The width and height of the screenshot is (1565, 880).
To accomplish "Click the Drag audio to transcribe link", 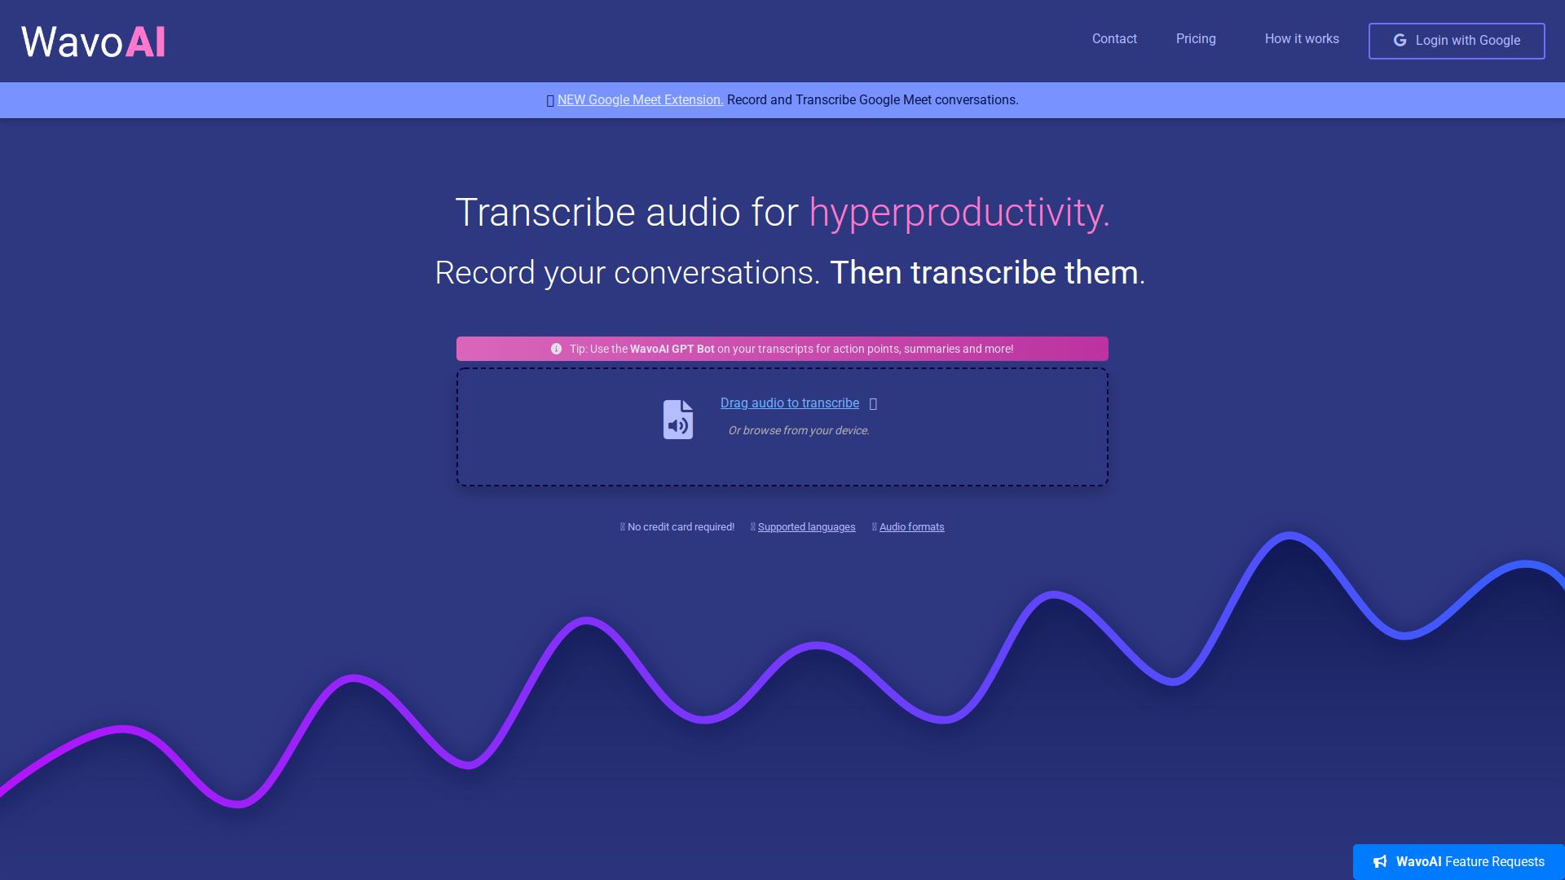I will pyautogui.click(x=789, y=403).
